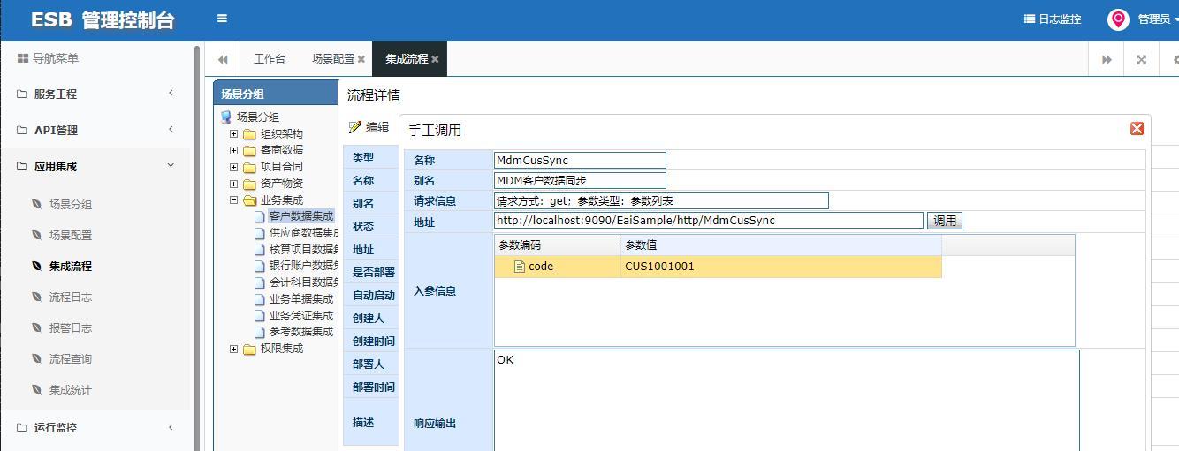The height and width of the screenshot is (451, 1179).
Task: Open the 流程日志 sidebar menu item
Action: click(71, 297)
